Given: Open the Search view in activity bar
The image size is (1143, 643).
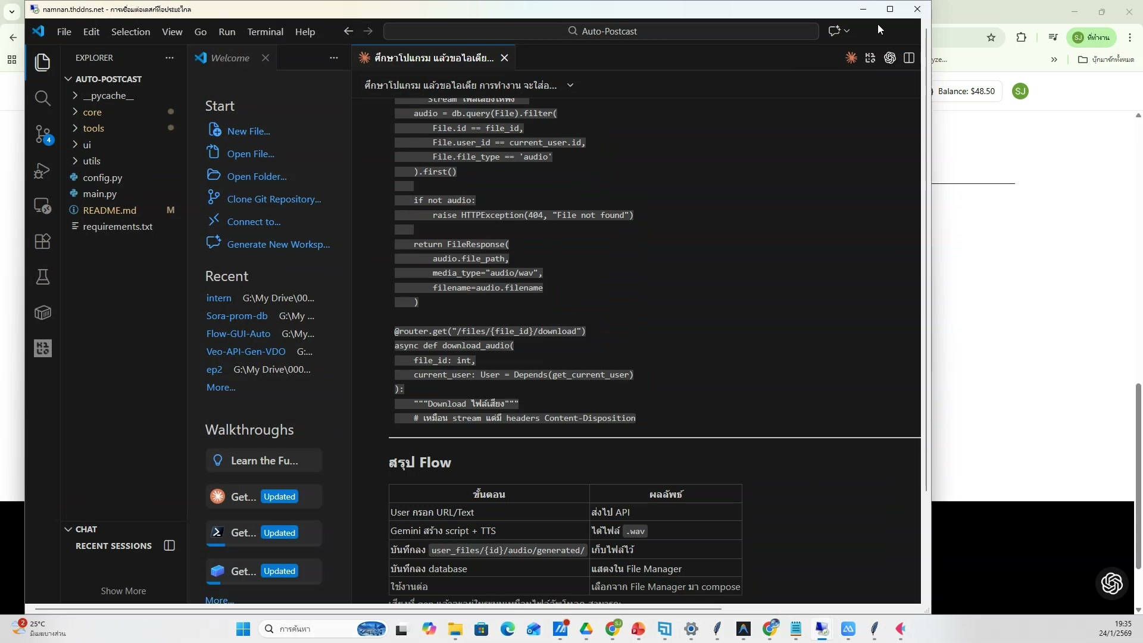Looking at the screenshot, I should click(x=42, y=98).
